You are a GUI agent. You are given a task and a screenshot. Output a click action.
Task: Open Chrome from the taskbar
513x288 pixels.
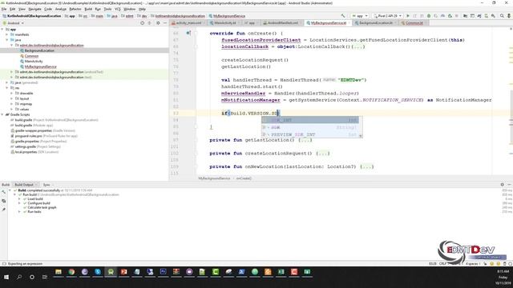tap(71, 272)
